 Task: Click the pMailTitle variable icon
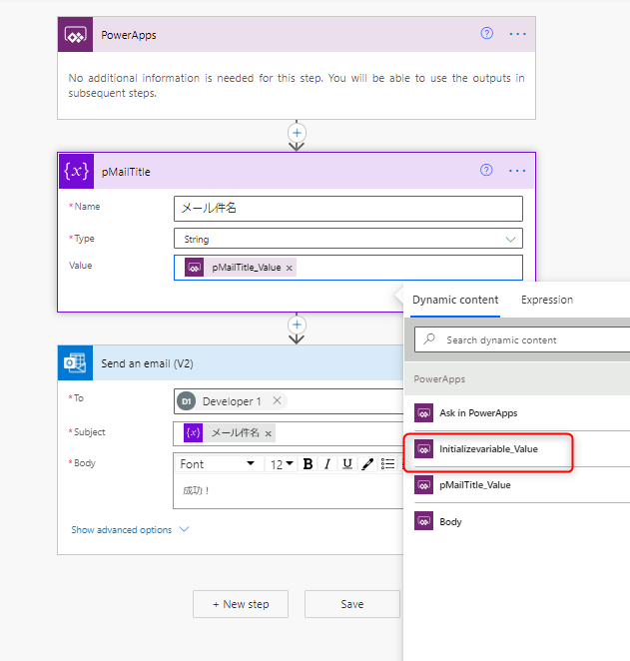(76, 171)
